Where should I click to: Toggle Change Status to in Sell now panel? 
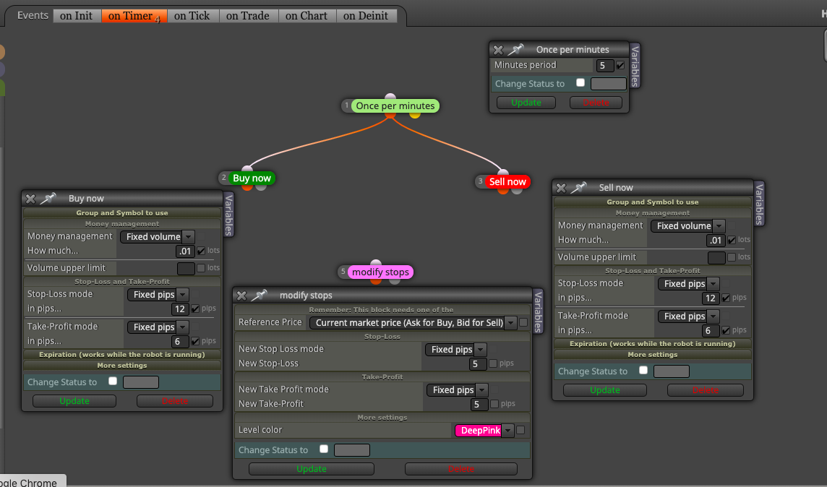point(643,370)
